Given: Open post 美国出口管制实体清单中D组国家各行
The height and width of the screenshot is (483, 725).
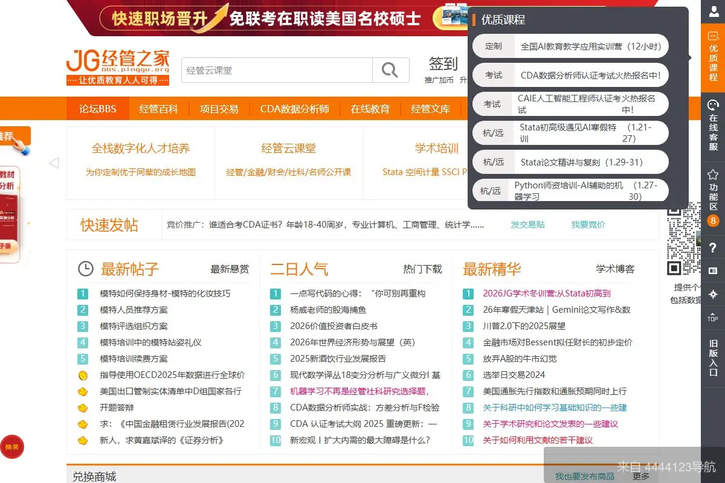Looking at the screenshot, I should 170,391.
